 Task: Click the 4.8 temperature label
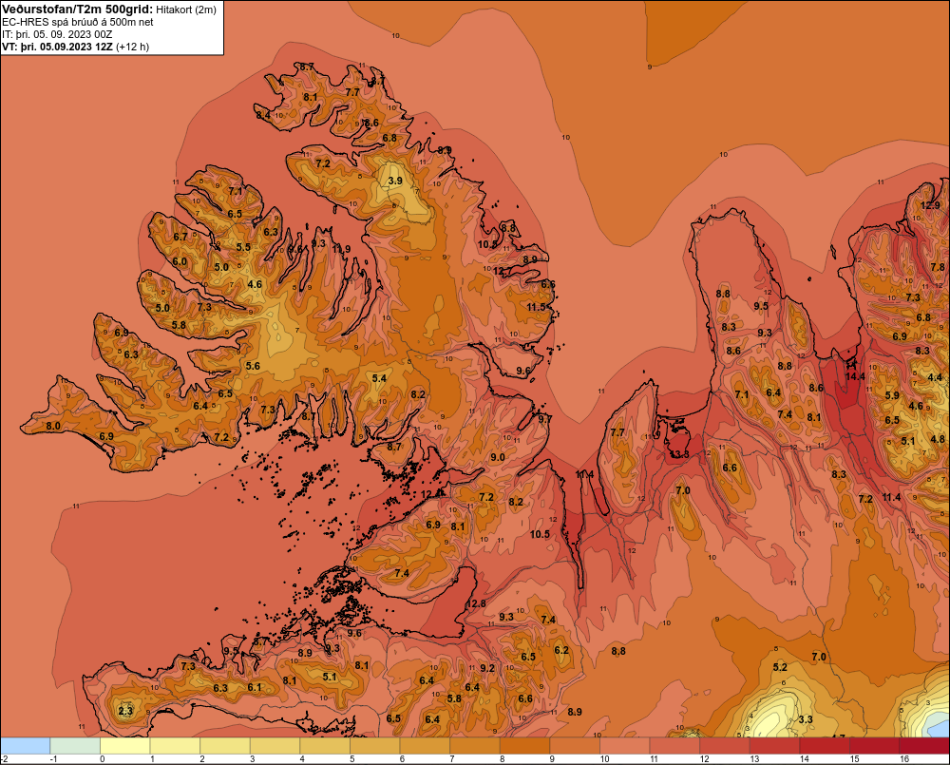click(x=938, y=439)
